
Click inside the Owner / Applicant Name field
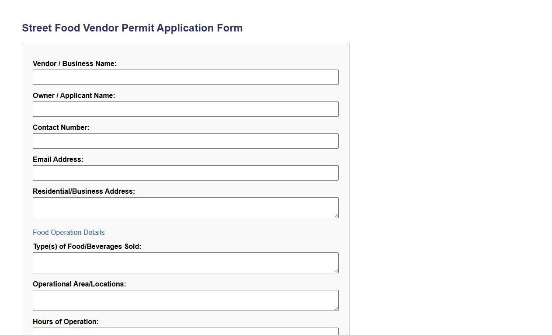[x=186, y=109]
